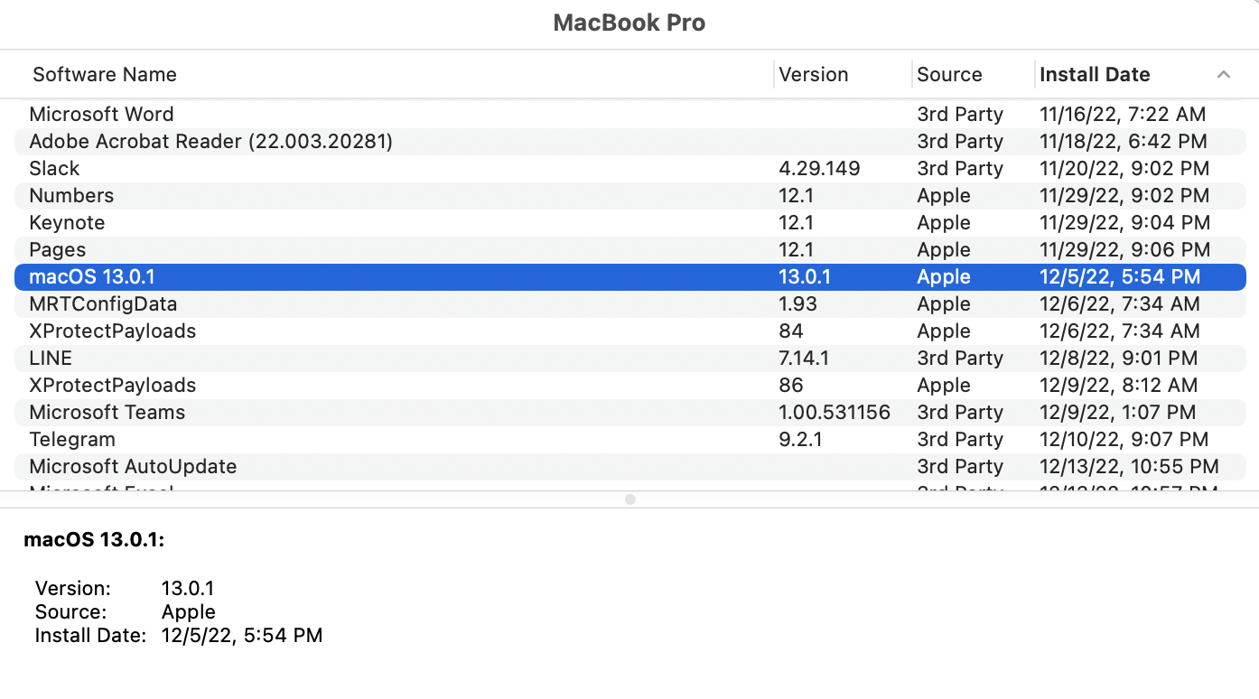Click Source cell of Telegram row
Viewport: 1259px width, 699px height.
point(960,440)
